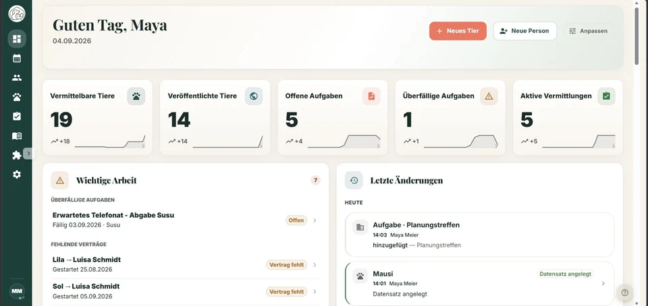Click the HEUTE section label
The image size is (648, 306).
coord(354,203)
